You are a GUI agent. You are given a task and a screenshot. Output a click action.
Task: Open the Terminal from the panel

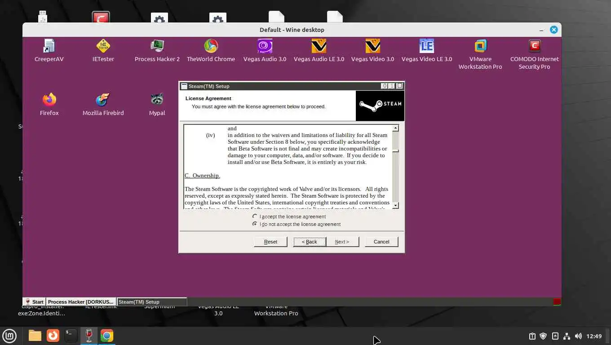[x=71, y=336]
